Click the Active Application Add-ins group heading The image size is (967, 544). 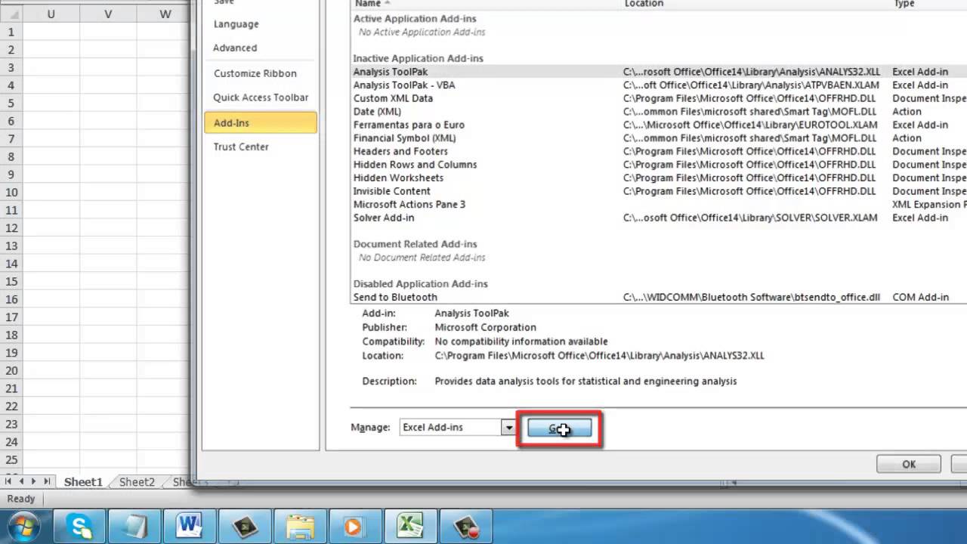[415, 19]
